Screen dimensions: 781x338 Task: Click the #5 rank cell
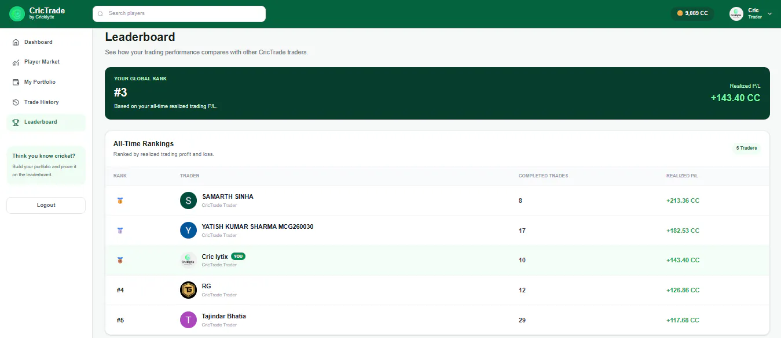(x=120, y=320)
